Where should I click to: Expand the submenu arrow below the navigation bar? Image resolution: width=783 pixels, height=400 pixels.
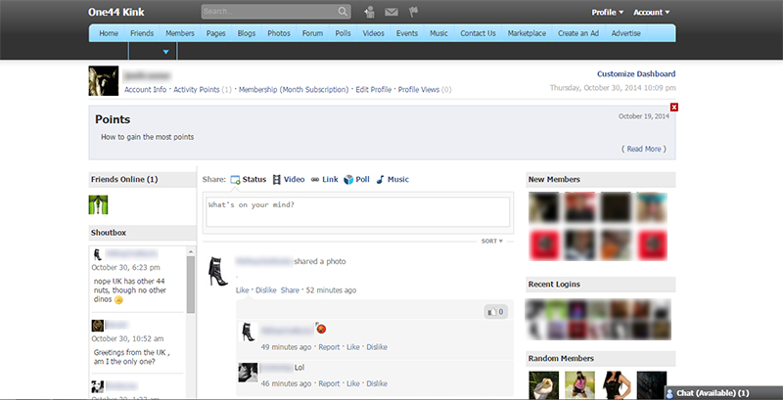165,52
